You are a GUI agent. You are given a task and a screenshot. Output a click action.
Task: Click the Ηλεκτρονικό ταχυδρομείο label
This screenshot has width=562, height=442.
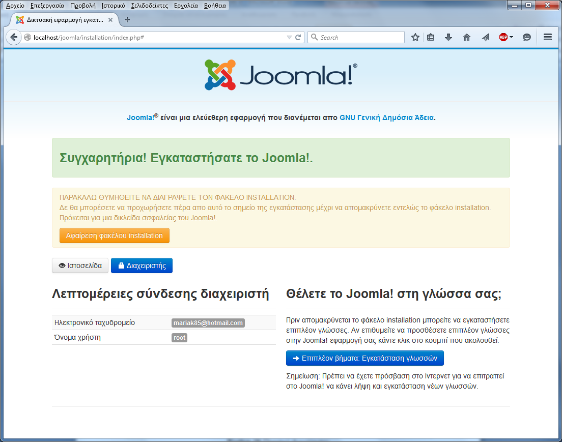coord(95,322)
